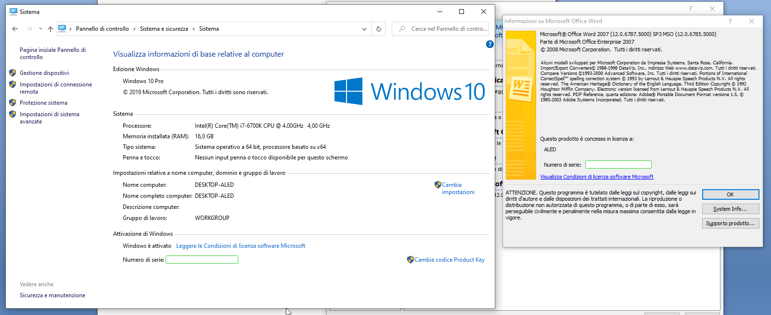Click Cambia impostazioni link
Screen dimensions: 771x315
[x=458, y=188]
